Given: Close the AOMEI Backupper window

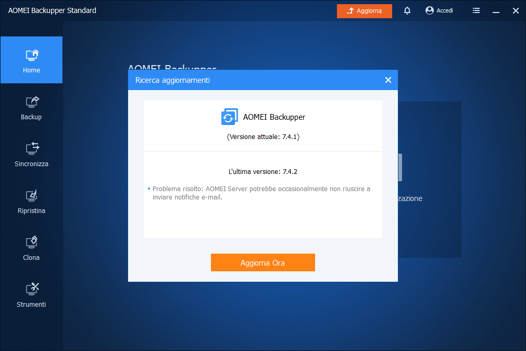Looking at the screenshot, I should click(516, 11).
